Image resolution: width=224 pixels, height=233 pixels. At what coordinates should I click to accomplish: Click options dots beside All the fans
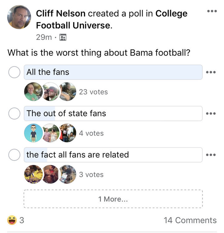pyautogui.click(x=211, y=72)
